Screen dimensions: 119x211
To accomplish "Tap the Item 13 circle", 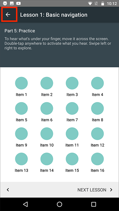I will tap(21, 159).
